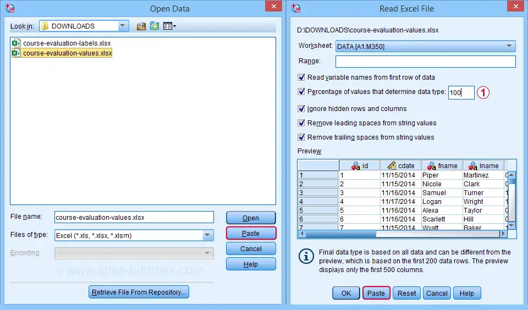Click the DOWNLOADS folder icon in Look in
The height and width of the screenshot is (310, 528).
pyautogui.click(x=45, y=26)
